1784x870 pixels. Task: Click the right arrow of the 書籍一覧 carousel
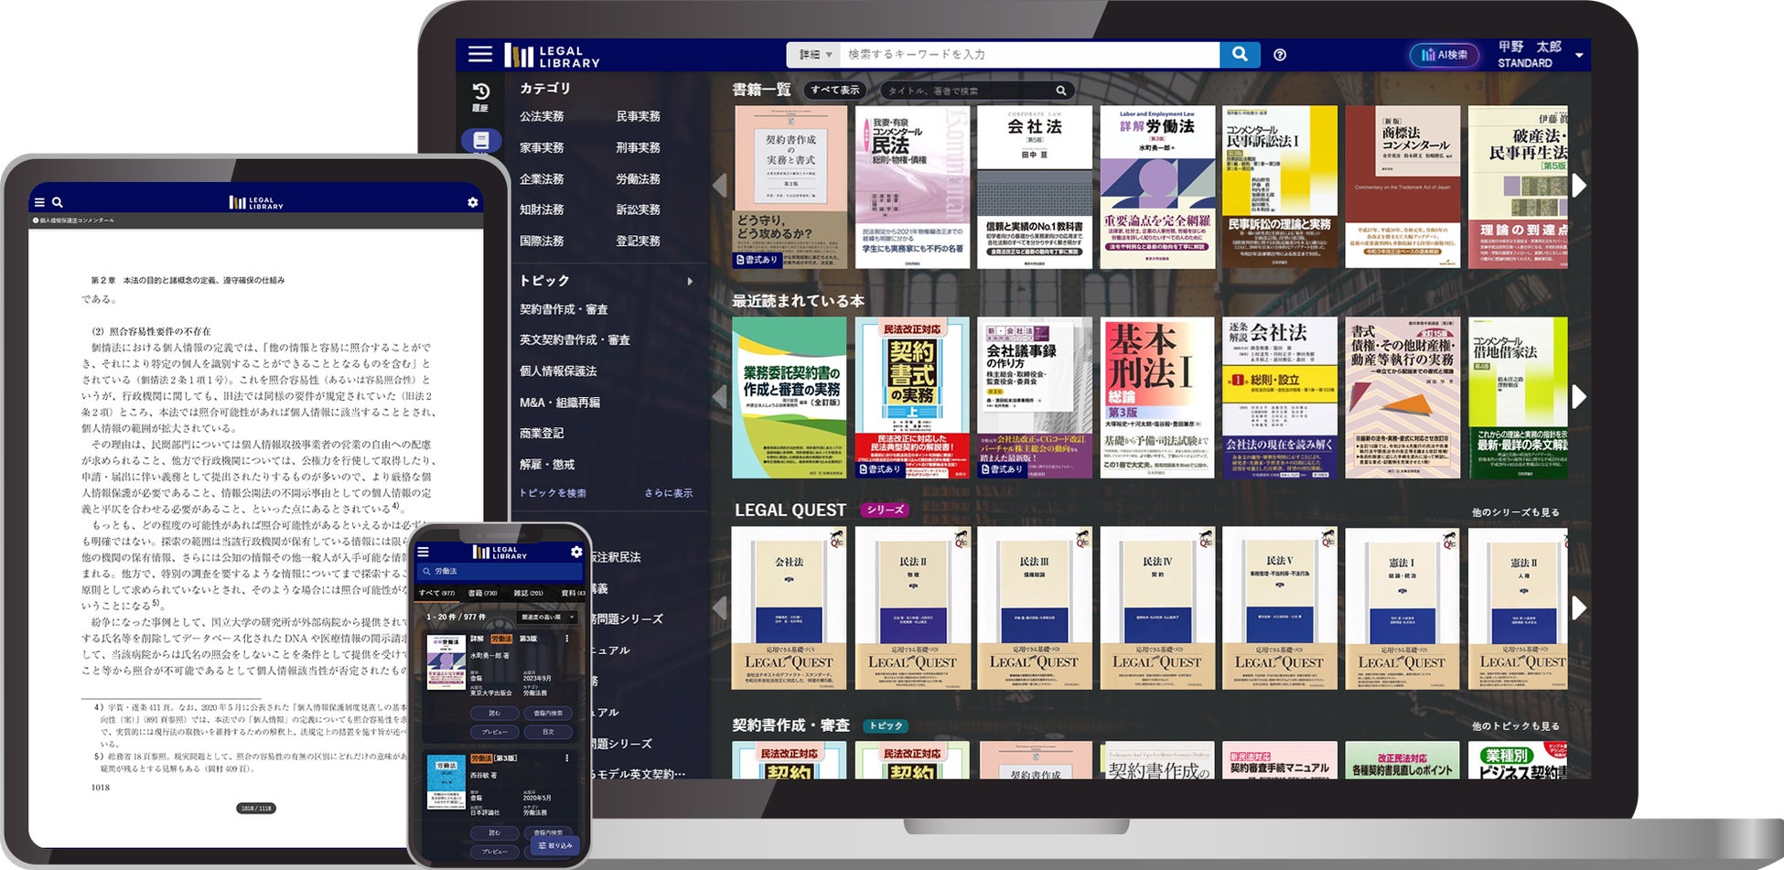(x=1580, y=185)
